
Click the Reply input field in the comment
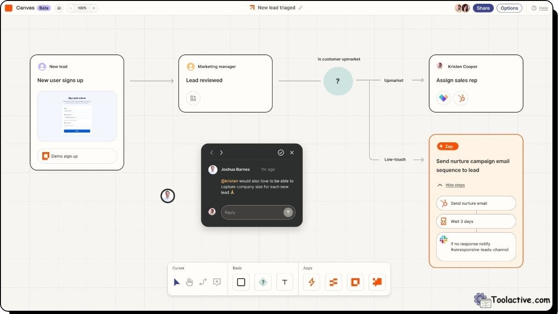pos(253,212)
